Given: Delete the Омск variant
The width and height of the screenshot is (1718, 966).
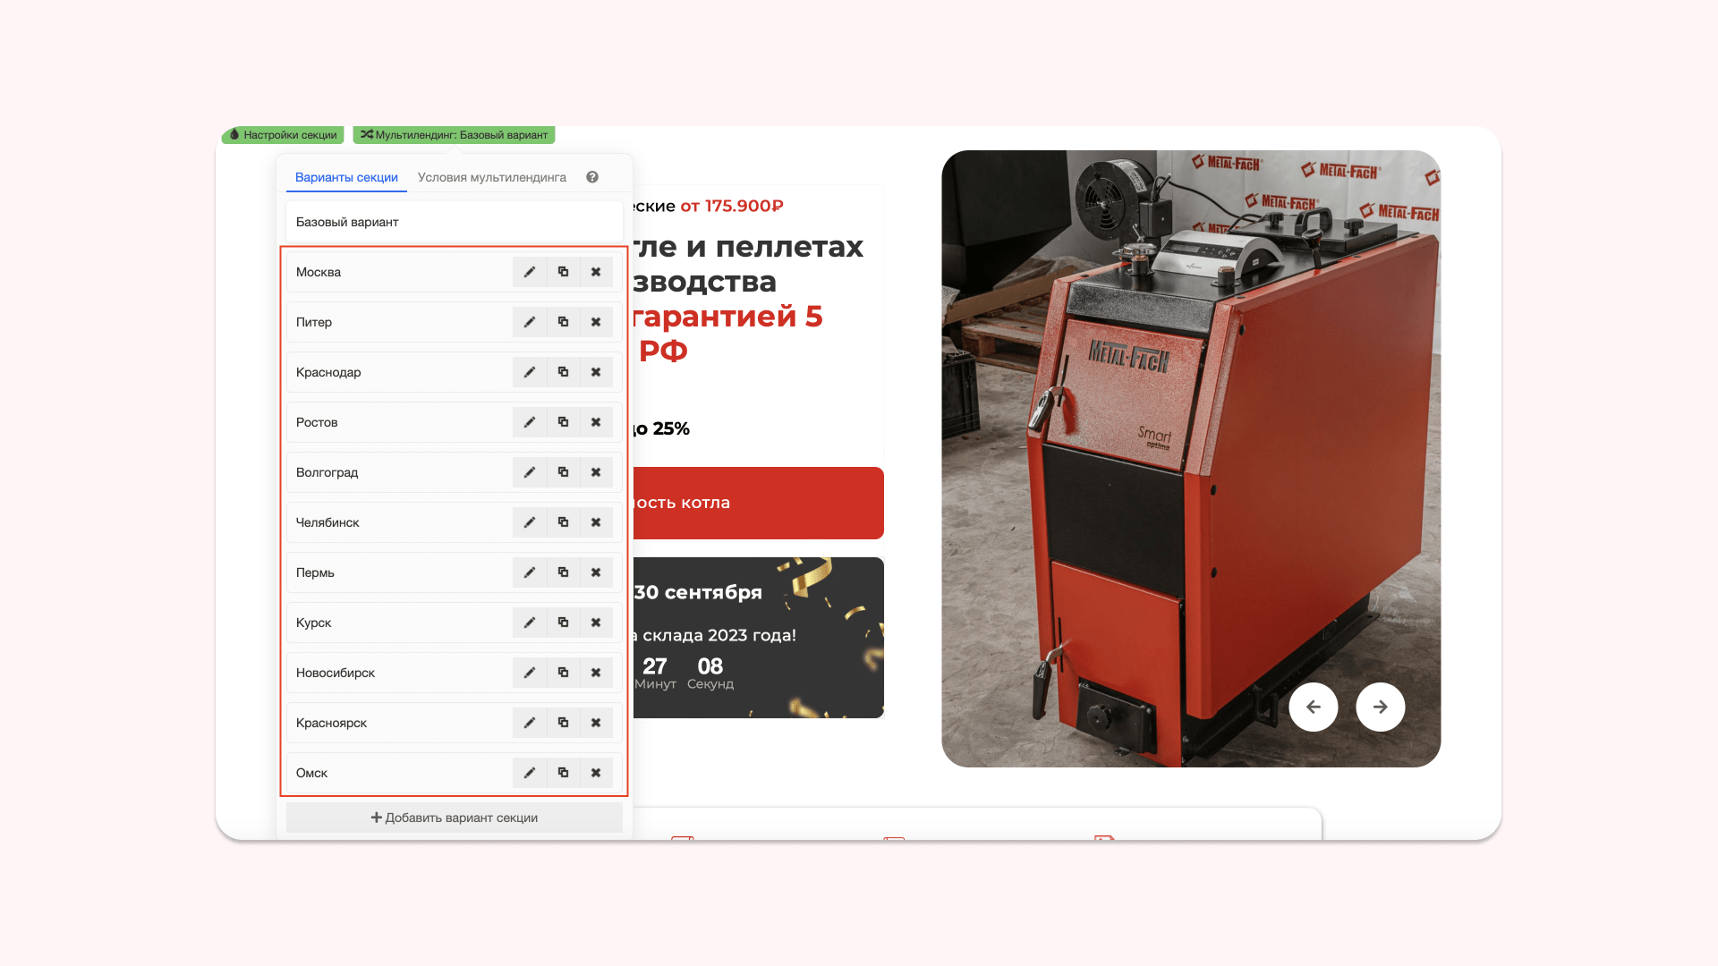Looking at the screenshot, I should point(596,773).
